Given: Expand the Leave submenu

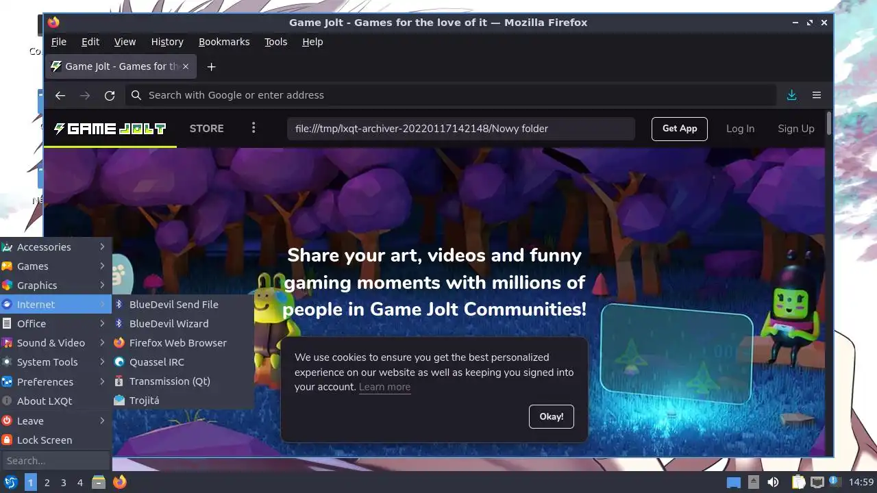Looking at the screenshot, I should click(55, 421).
